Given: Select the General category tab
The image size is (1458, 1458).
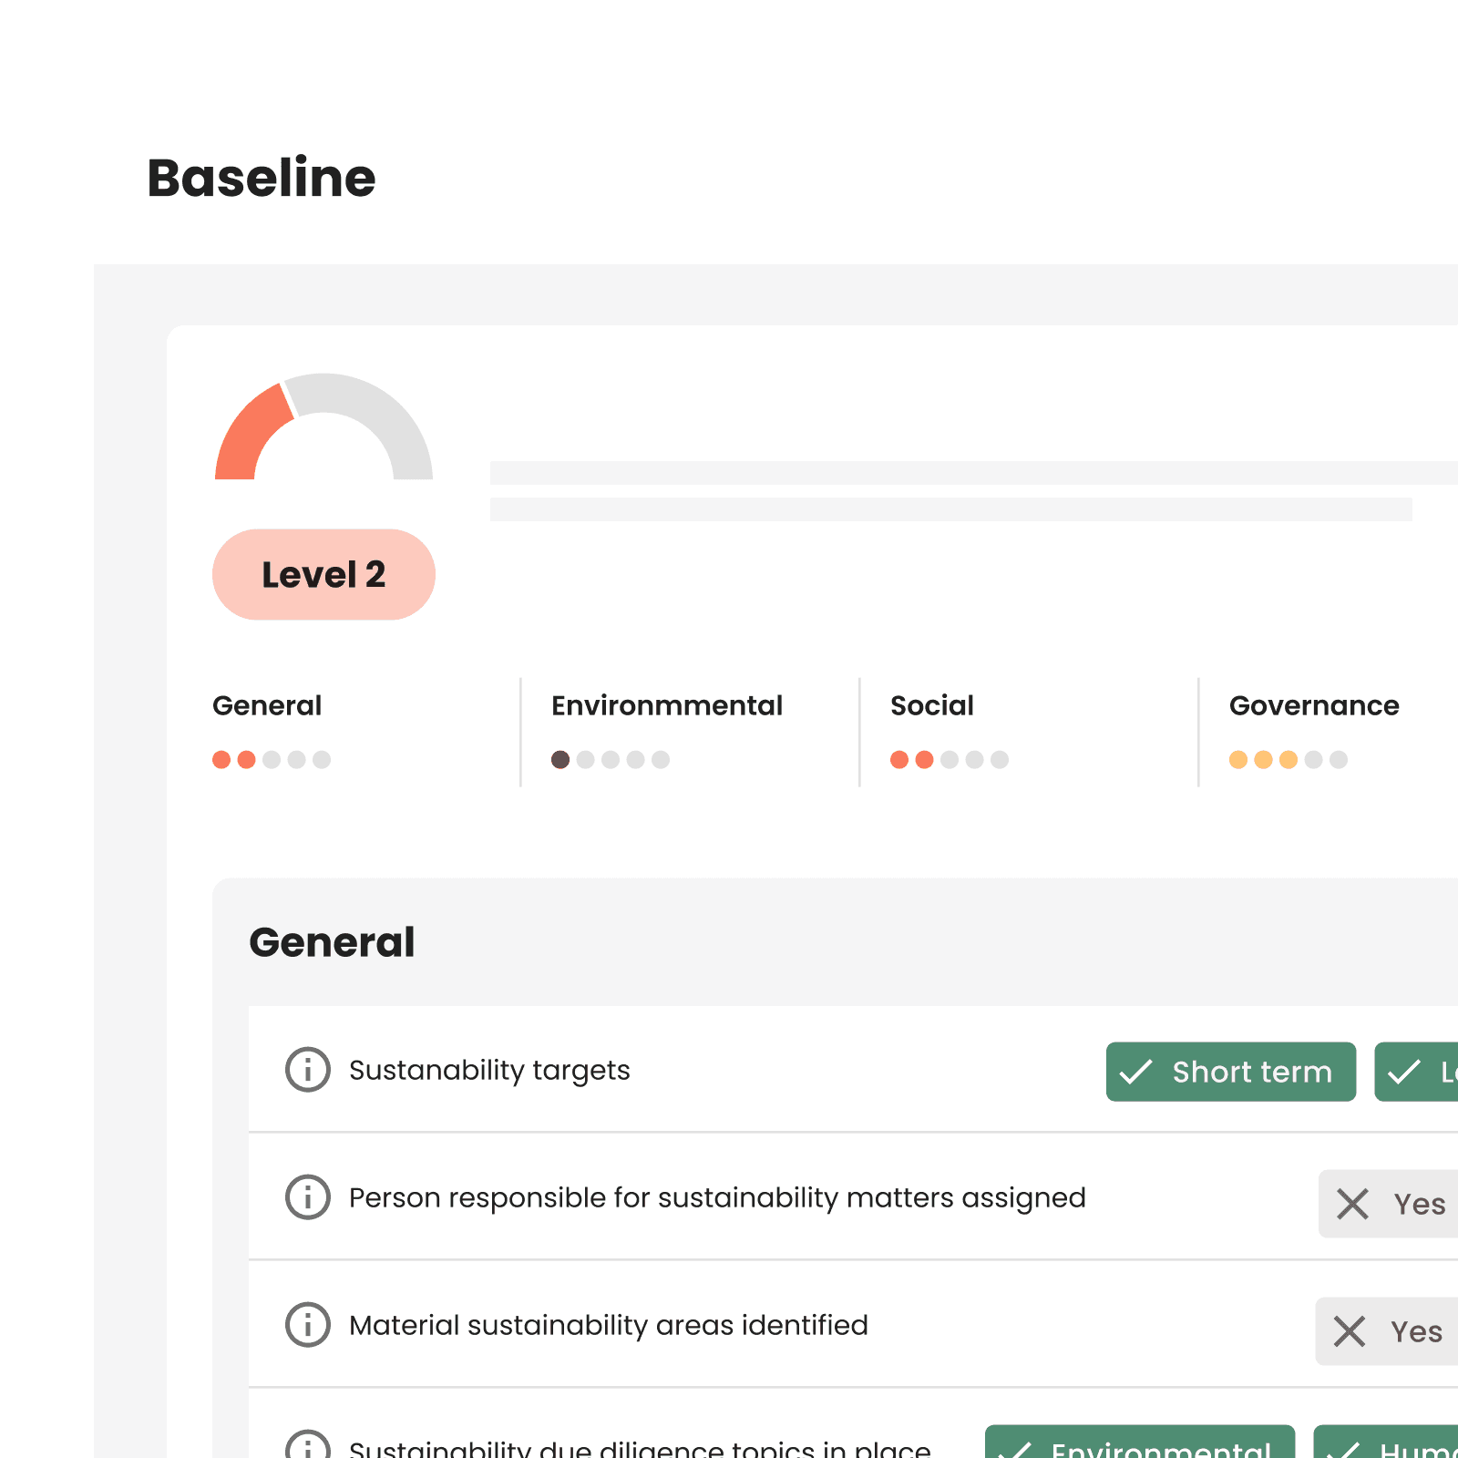Looking at the screenshot, I should [268, 705].
